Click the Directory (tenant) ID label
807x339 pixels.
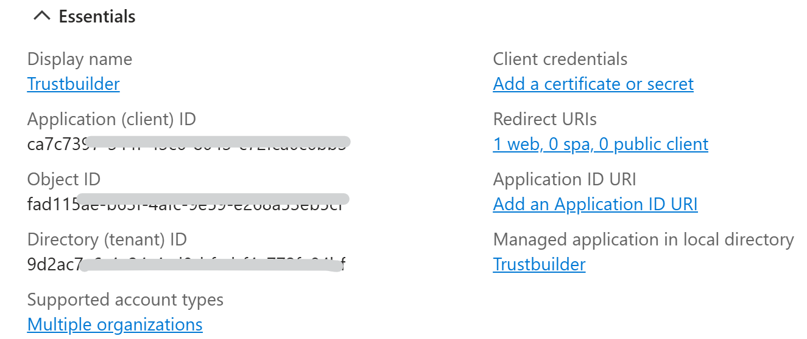(107, 239)
